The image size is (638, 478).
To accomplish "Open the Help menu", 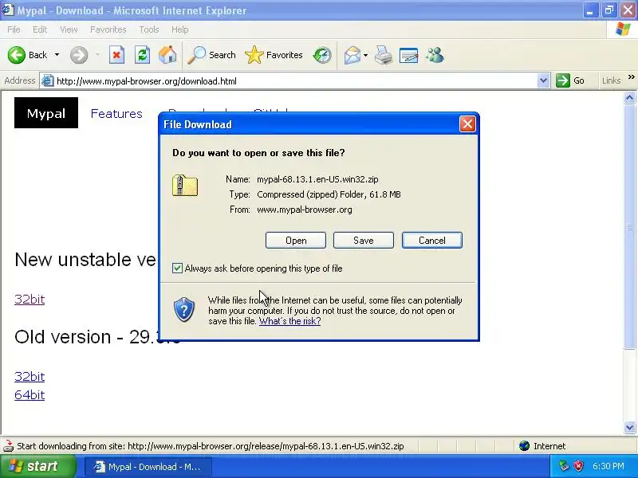I will tap(180, 29).
